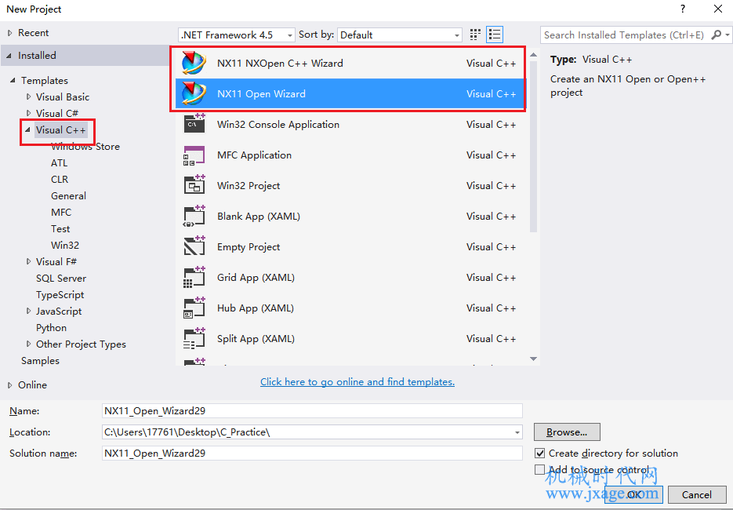Image resolution: width=733 pixels, height=510 pixels.
Task: Click the search magnifier icon
Action: click(x=716, y=35)
